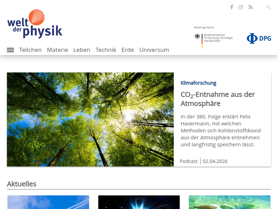This screenshot has width=278, height=209.
Task: Go to the Leben section
Action: (82, 50)
